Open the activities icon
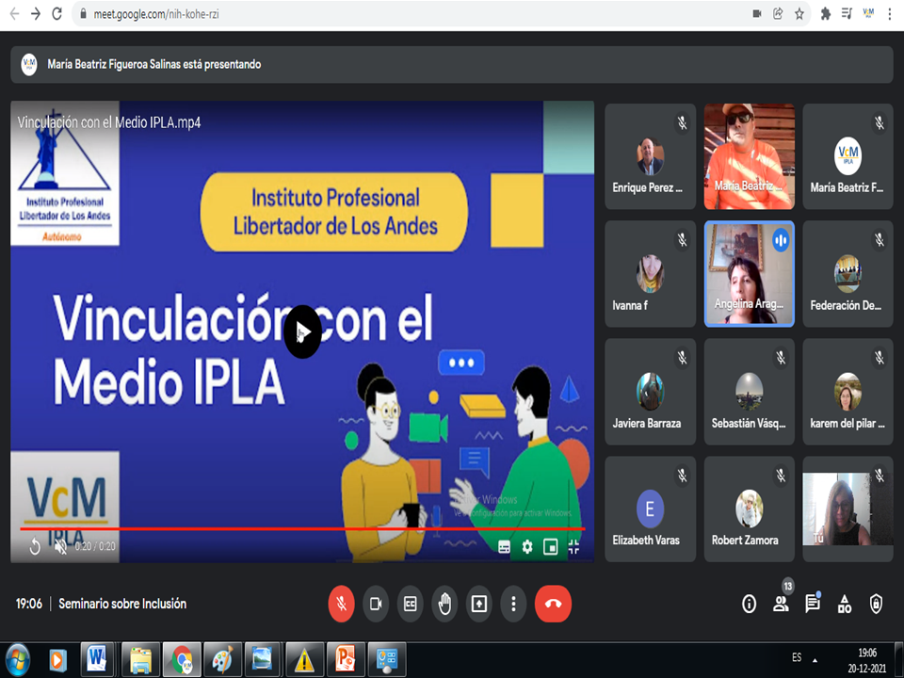 pyautogui.click(x=845, y=604)
